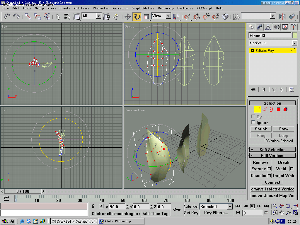Image resolution: width=300 pixels, height=225 pixels.
Task: Toggle the Spinner Snap icon
Action: tap(216, 17)
